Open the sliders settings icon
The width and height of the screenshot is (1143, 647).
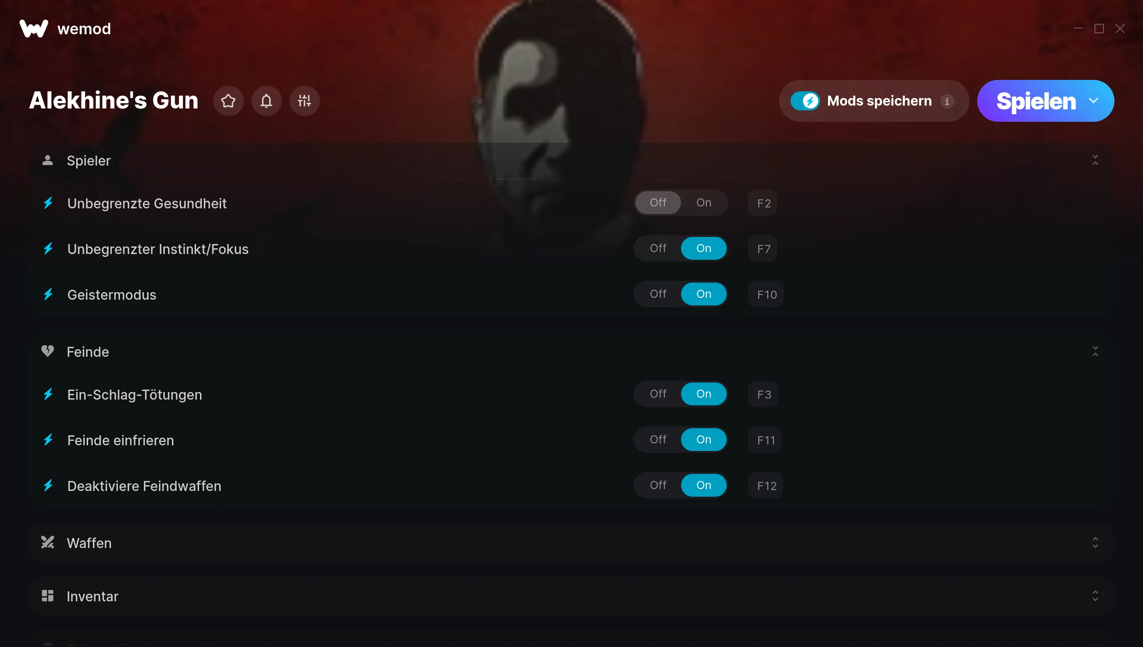304,101
